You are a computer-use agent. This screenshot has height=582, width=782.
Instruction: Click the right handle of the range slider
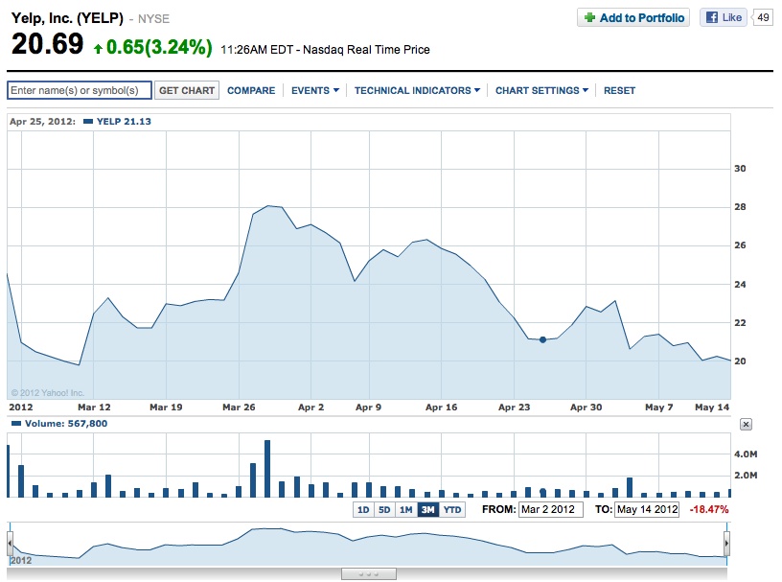(x=726, y=543)
